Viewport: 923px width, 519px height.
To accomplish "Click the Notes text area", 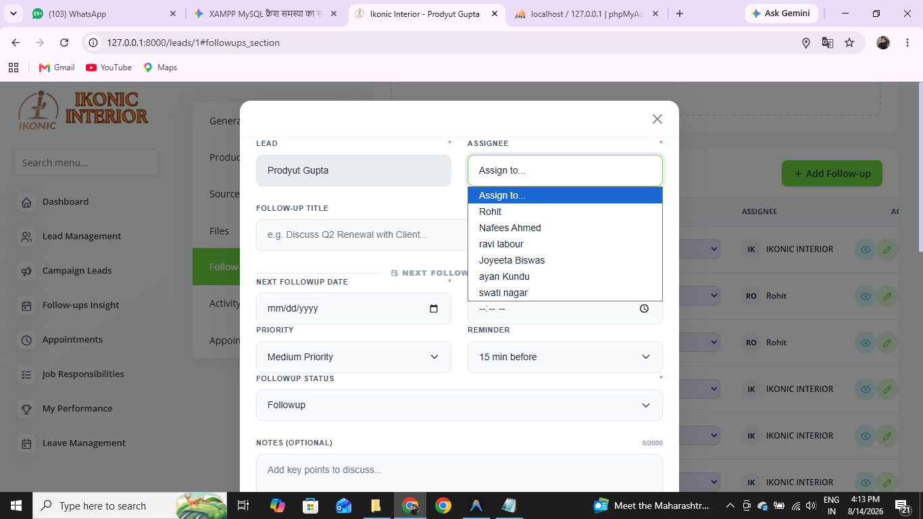I will pyautogui.click(x=459, y=473).
